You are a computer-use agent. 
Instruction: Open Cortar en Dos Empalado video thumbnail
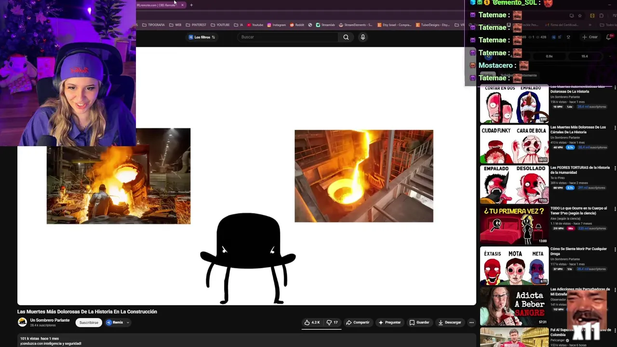(x=514, y=104)
